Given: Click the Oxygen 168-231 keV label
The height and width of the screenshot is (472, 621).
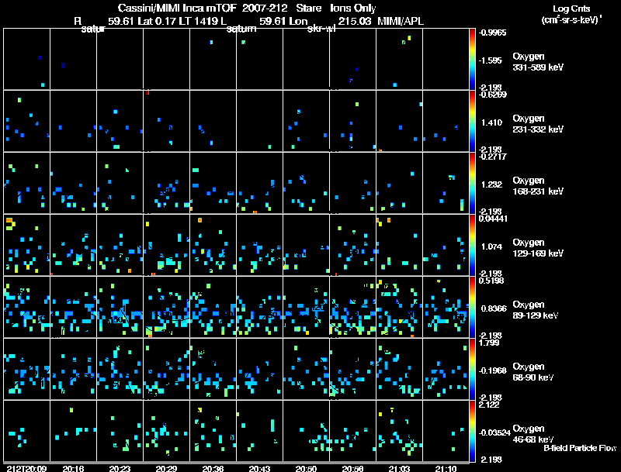Looking at the screenshot, I should click(x=538, y=186).
